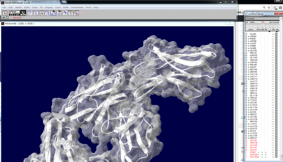
Task: Toggle the visible checkbox in Control Panel
Action: click(247, 22)
